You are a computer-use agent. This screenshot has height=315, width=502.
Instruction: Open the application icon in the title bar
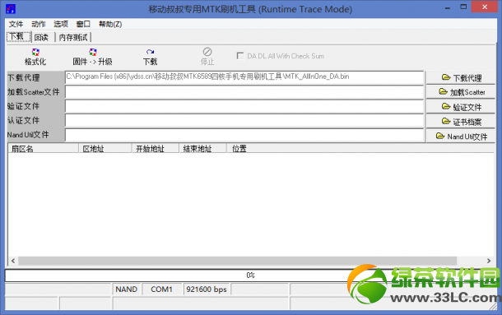pos(11,9)
